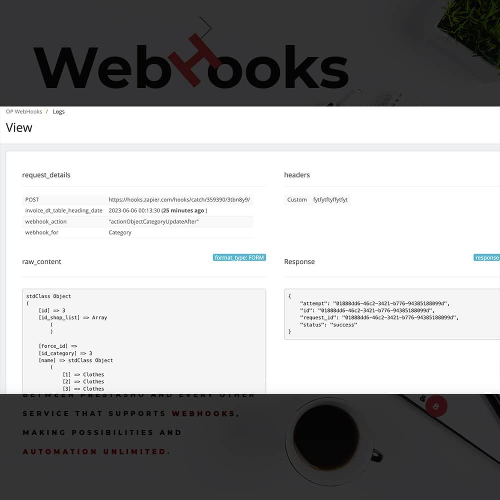Click the [3] => Clothes line
The height and width of the screenshot is (500, 500).
83,389
